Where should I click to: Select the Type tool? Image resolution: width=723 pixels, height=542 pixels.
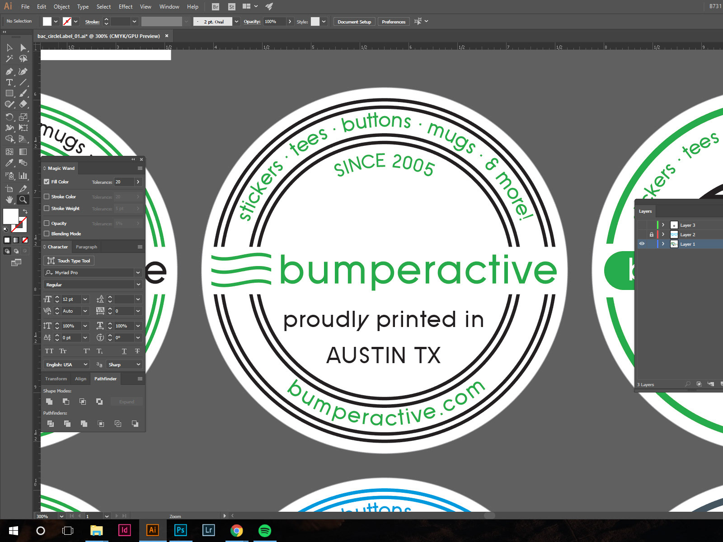pos(9,82)
